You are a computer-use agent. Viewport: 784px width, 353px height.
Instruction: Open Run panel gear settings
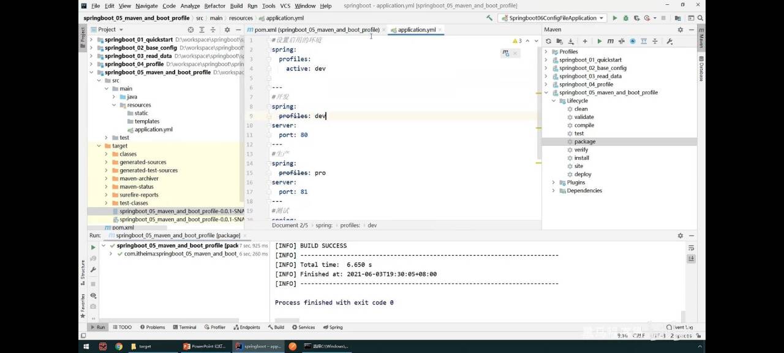[x=680, y=235]
